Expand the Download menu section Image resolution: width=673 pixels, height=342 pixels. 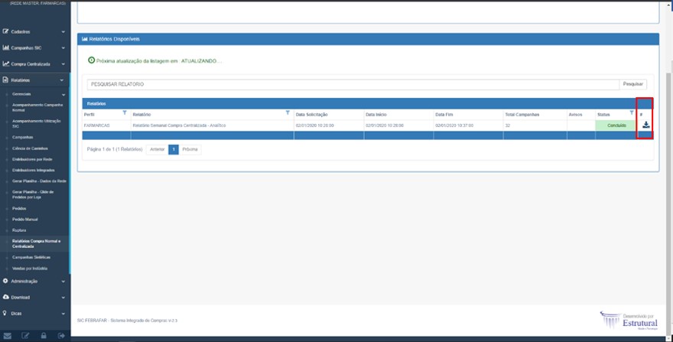coord(34,297)
